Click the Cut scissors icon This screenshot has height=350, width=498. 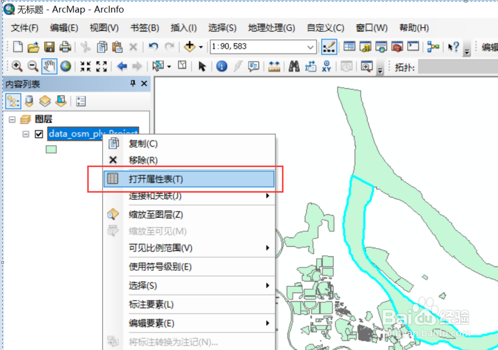pos(85,47)
